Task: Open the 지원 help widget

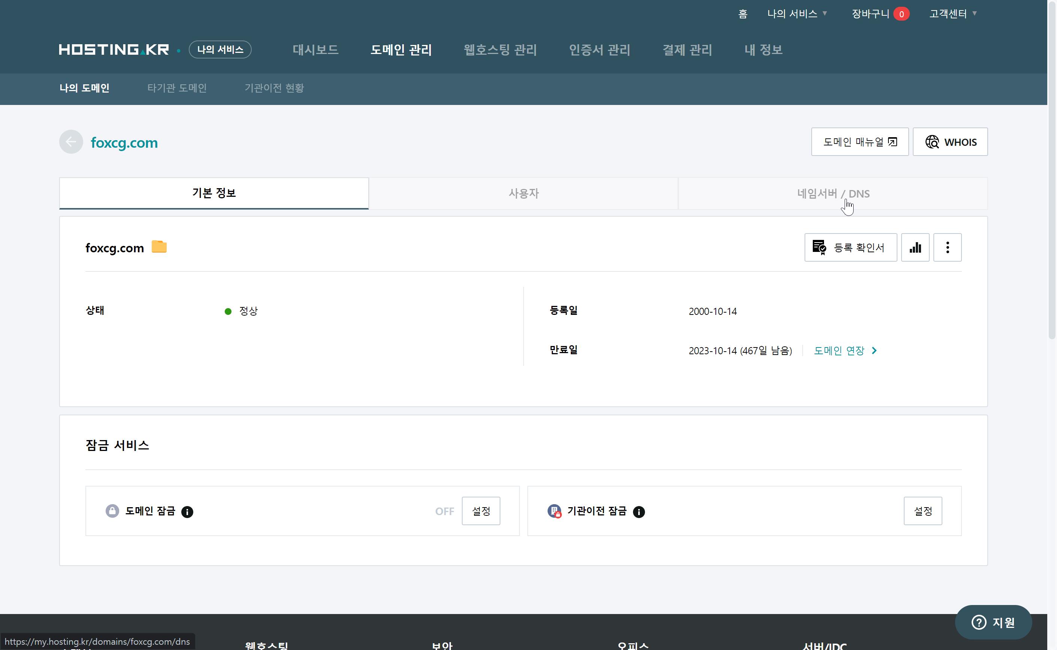Action: tap(993, 622)
